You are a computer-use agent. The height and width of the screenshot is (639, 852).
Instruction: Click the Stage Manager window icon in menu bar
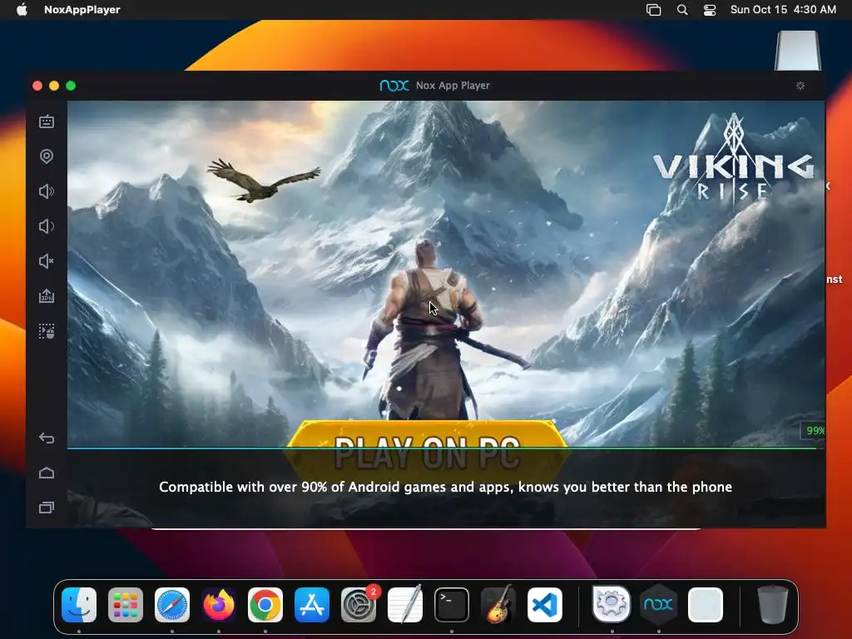coord(654,10)
